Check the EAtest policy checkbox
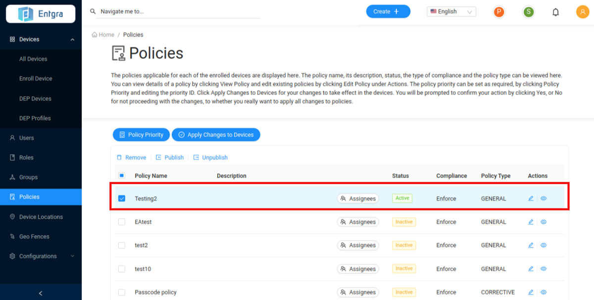This screenshot has height=300, width=594. tap(122, 222)
